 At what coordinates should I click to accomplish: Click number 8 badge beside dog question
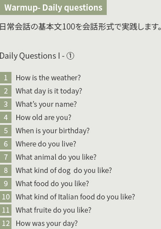coord(6,170)
